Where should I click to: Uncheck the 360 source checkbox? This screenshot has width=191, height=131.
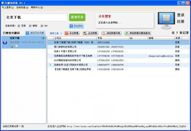42,26
